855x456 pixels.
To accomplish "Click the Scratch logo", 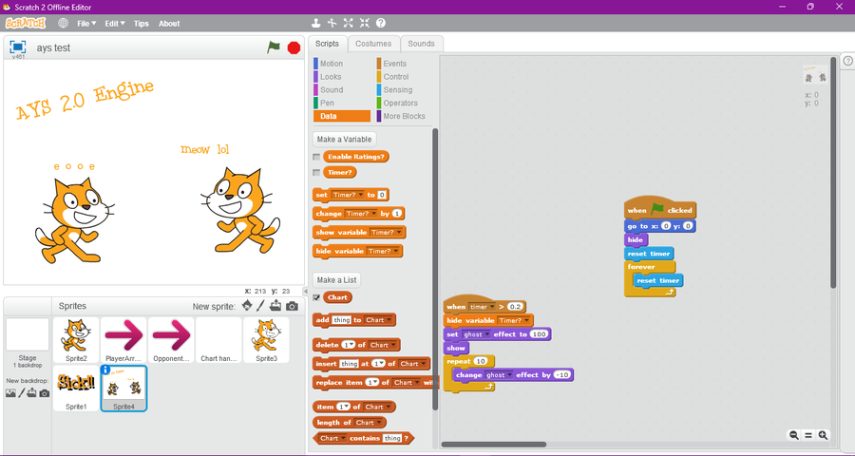I will (26, 23).
